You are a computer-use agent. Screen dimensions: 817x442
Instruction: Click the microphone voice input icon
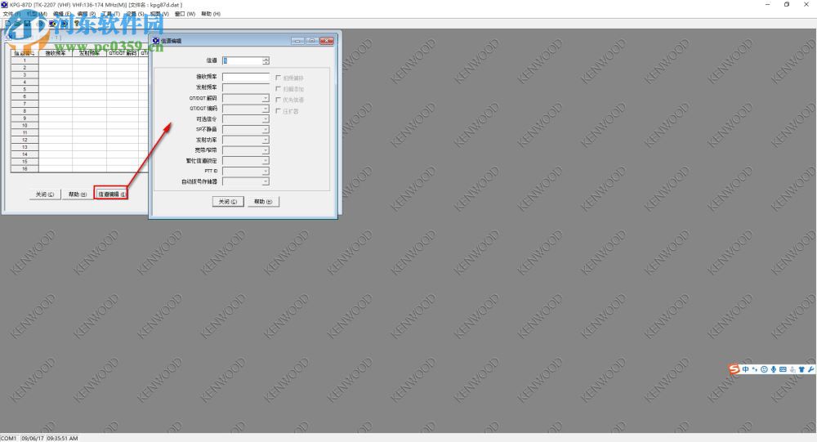(774, 369)
